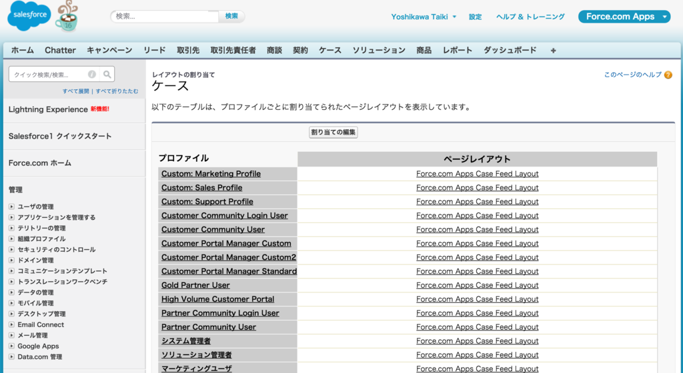Open the システム管理者 profile link

pyautogui.click(x=186, y=341)
